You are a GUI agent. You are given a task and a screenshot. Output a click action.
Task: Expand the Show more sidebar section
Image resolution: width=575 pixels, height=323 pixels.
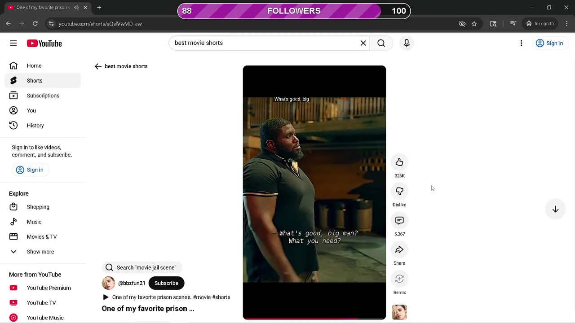[43, 252]
